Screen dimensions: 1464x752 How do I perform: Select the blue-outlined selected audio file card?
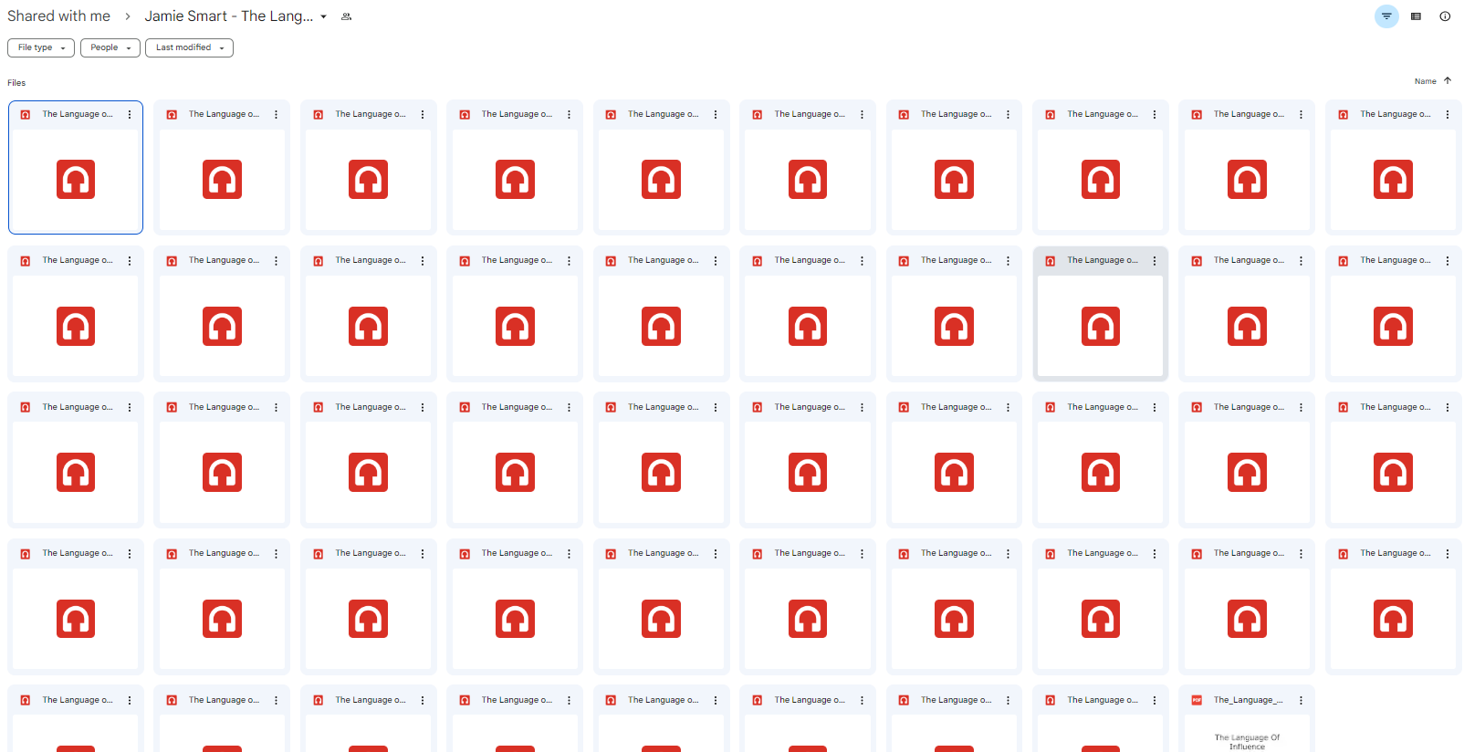[x=76, y=167]
